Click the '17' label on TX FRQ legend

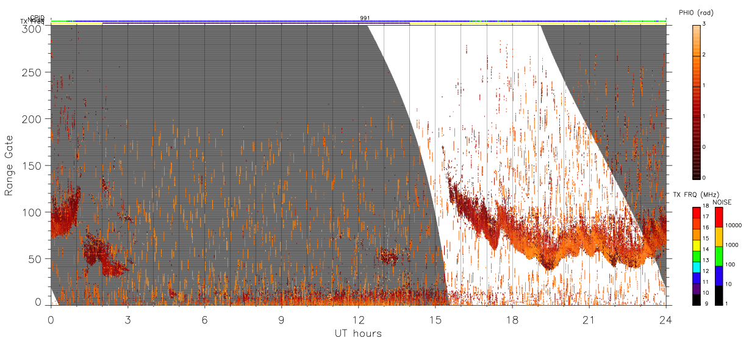pyautogui.click(x=706, y=217)
